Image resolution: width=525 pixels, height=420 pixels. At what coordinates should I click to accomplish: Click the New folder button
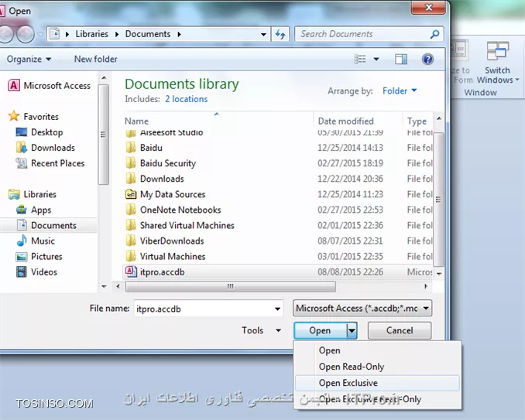(x=95, y=60)
